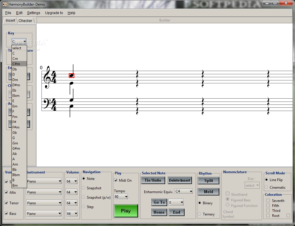295x226 pixels.
Task: Choose key Gm from the list
Action: coord(19,143)
